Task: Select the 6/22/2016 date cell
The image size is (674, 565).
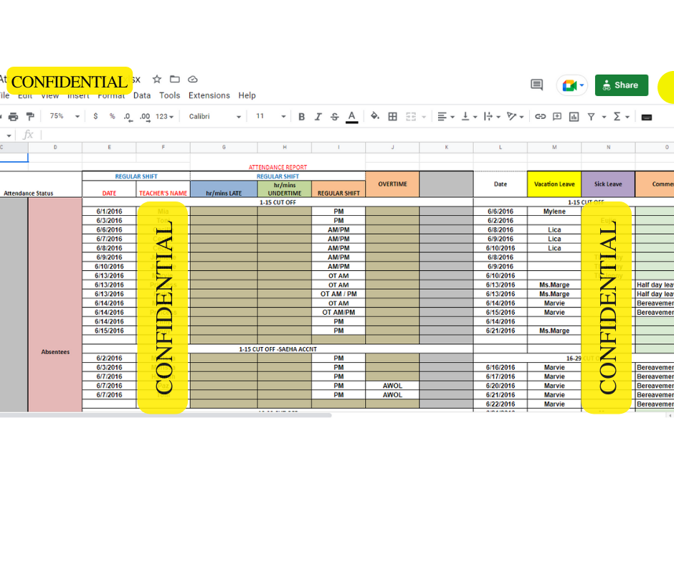Action: pyautogui.click(x=500, y=404)
